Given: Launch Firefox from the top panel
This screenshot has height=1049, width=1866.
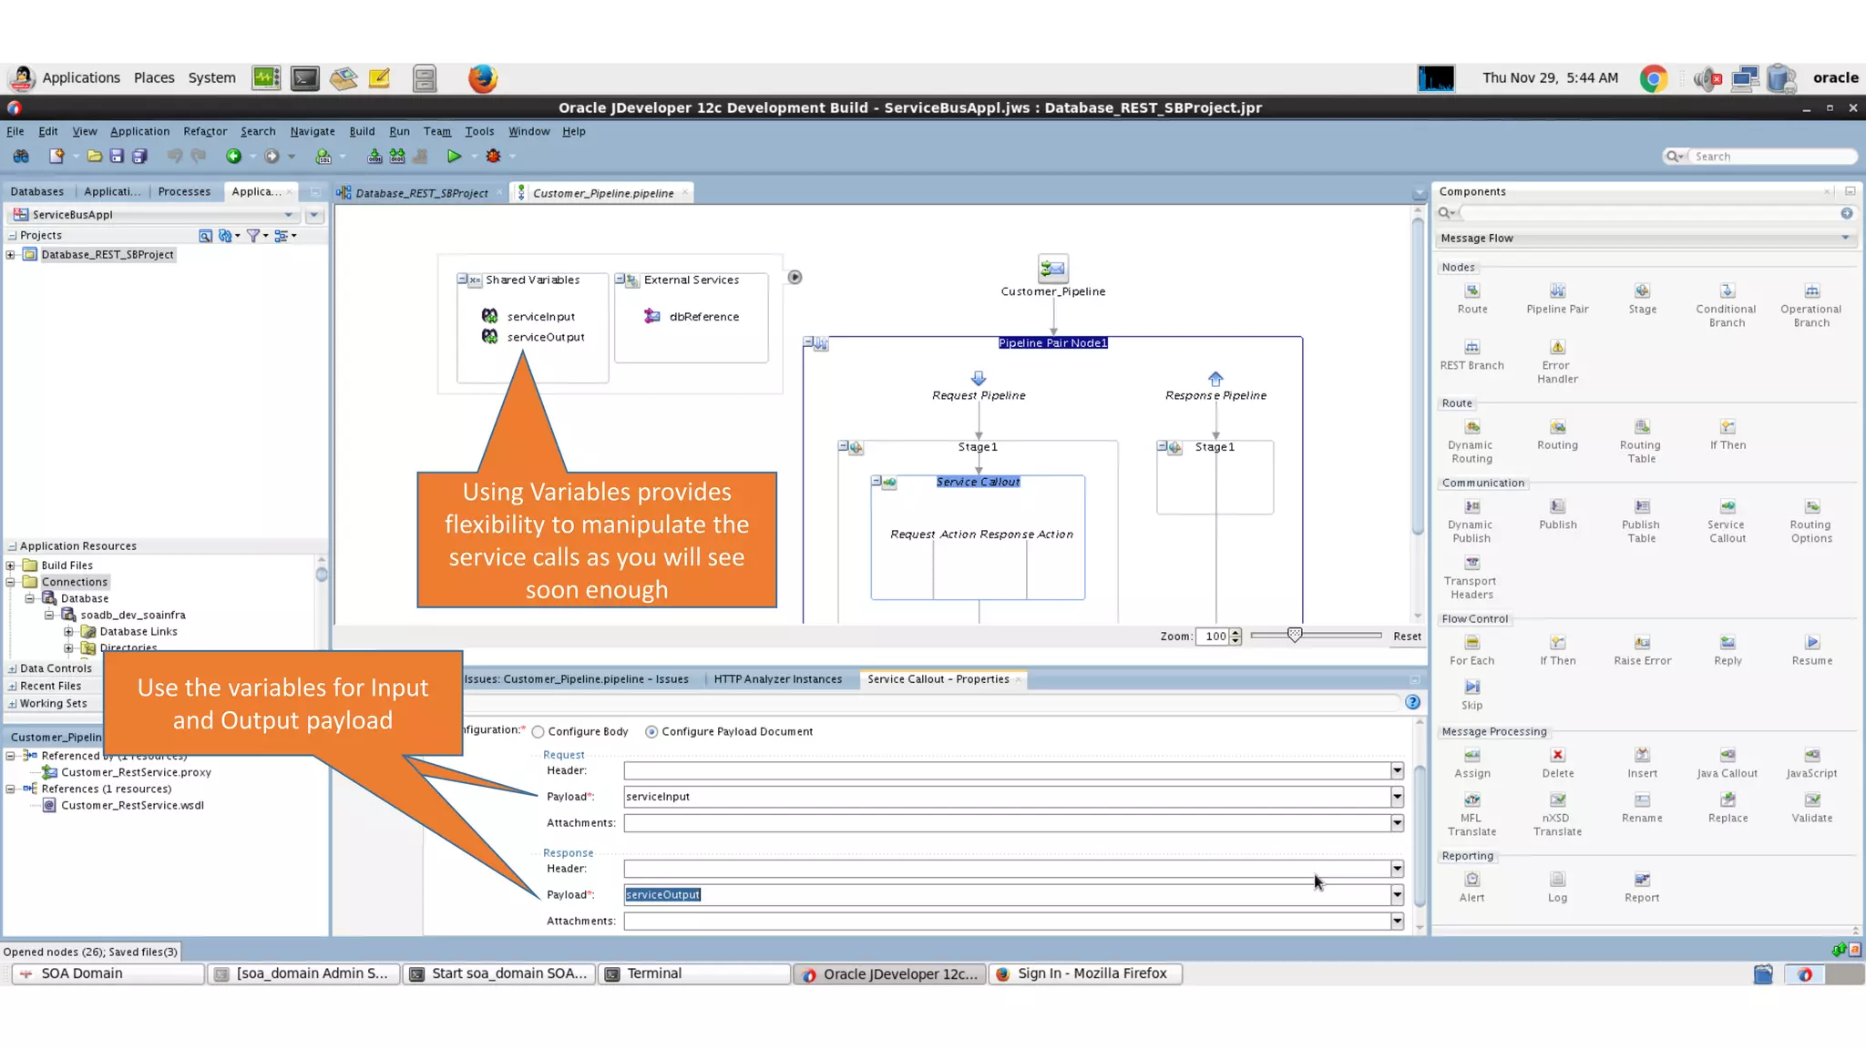Looking at the screenshot, I should pos(483,78).
